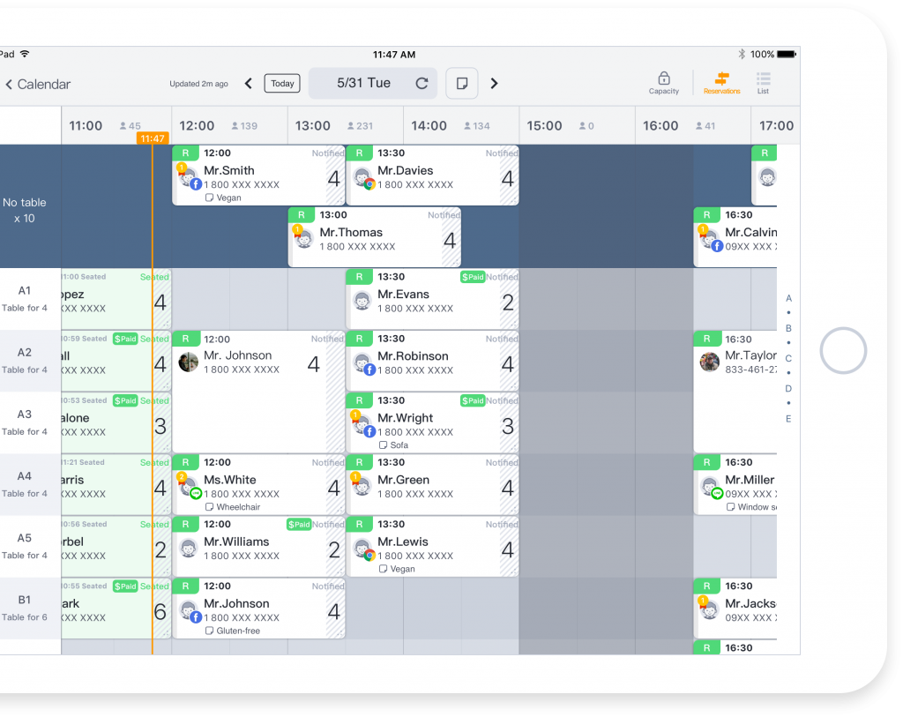This screenshot has height=717, width=903.
Task: Go to previous day with the left chevron
Action: click(248, 83)
